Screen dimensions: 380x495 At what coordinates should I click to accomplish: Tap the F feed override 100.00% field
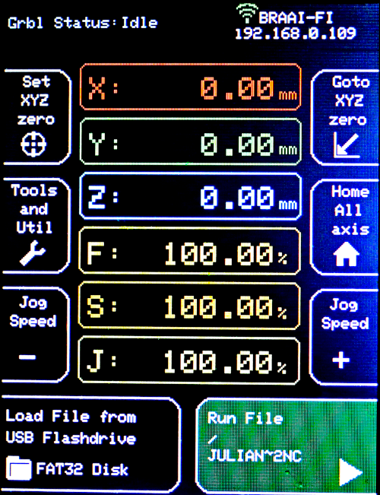[x=189, y=251]
